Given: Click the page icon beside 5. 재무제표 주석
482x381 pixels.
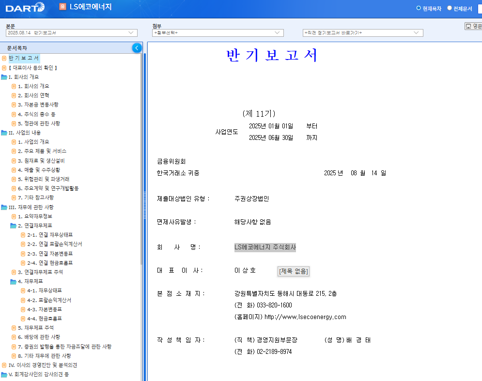Looking at the screenshot, I should click(x=14, y=328).
